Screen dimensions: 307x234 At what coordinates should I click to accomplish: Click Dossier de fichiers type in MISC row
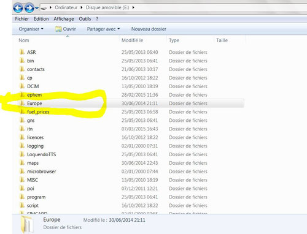[188, 180]
